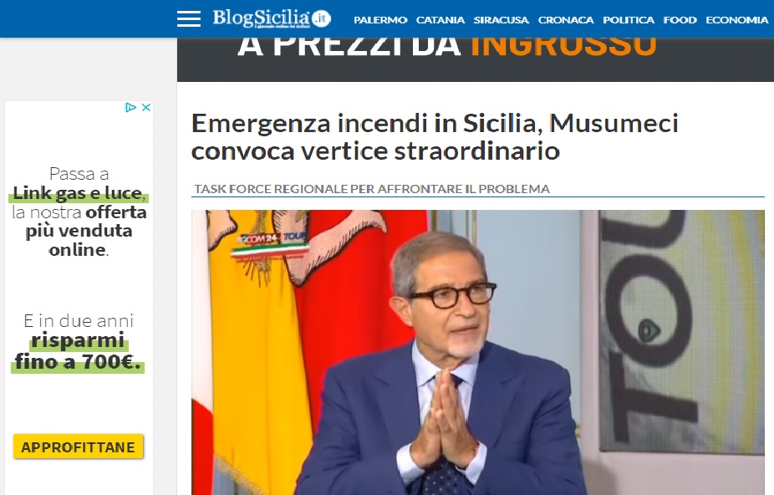Open the Cronaca news section
The height and width of the screenshot is (495, 774).
coord(566,20)
